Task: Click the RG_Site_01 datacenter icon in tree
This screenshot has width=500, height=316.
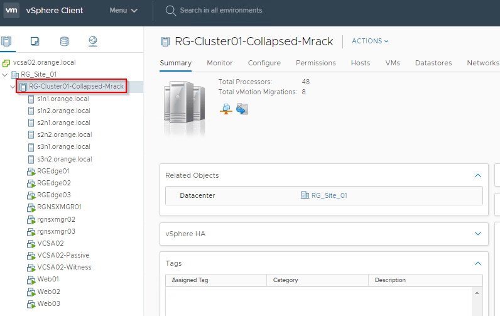Action: point(15,75)
